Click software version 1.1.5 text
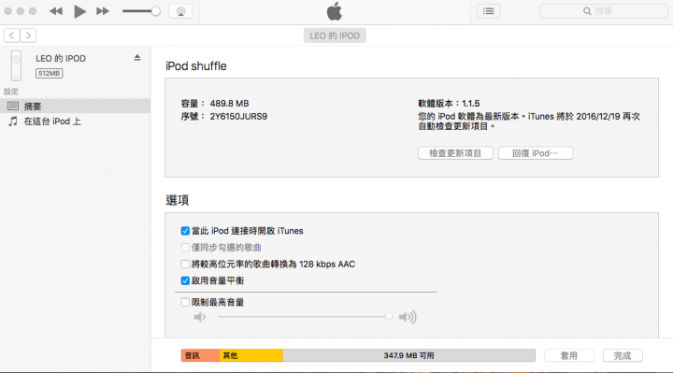Image resolution: width=673 pixels, height=373 pixels. coord(449,104)
